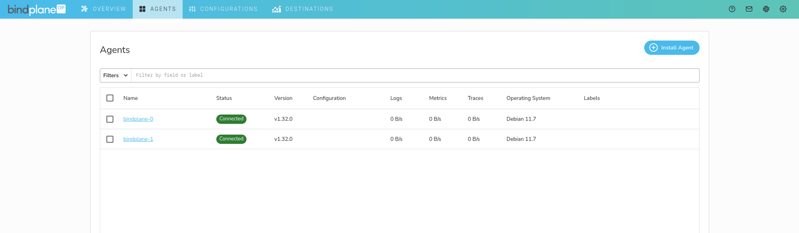This screenshot has height=233, width=799.
Task: Click the Traces 0 B/s value for bindplane-0
Action: tap(474, 119)
